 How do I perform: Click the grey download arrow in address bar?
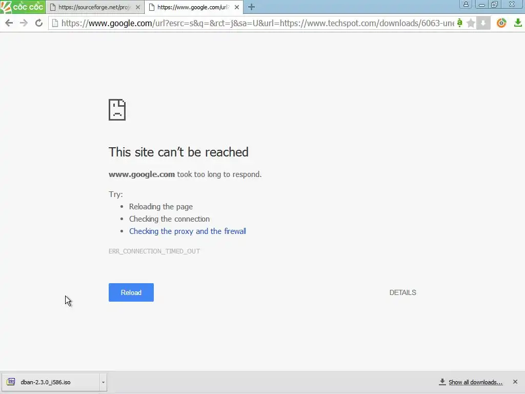tap(483, 23)
